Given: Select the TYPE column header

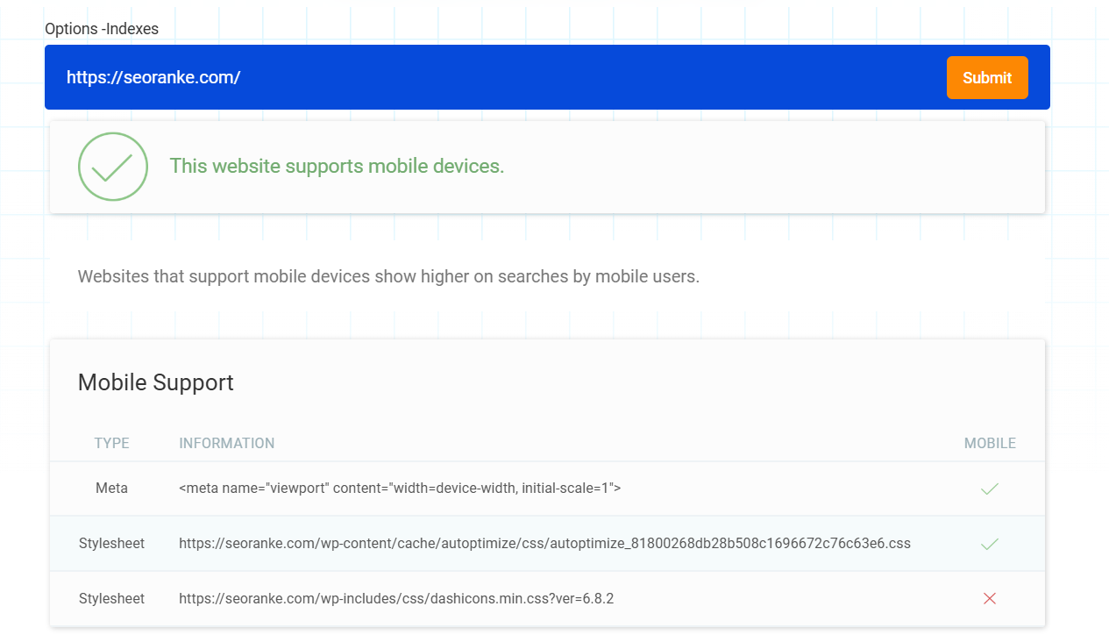Looking at the screenshot, I should [111, 444].
